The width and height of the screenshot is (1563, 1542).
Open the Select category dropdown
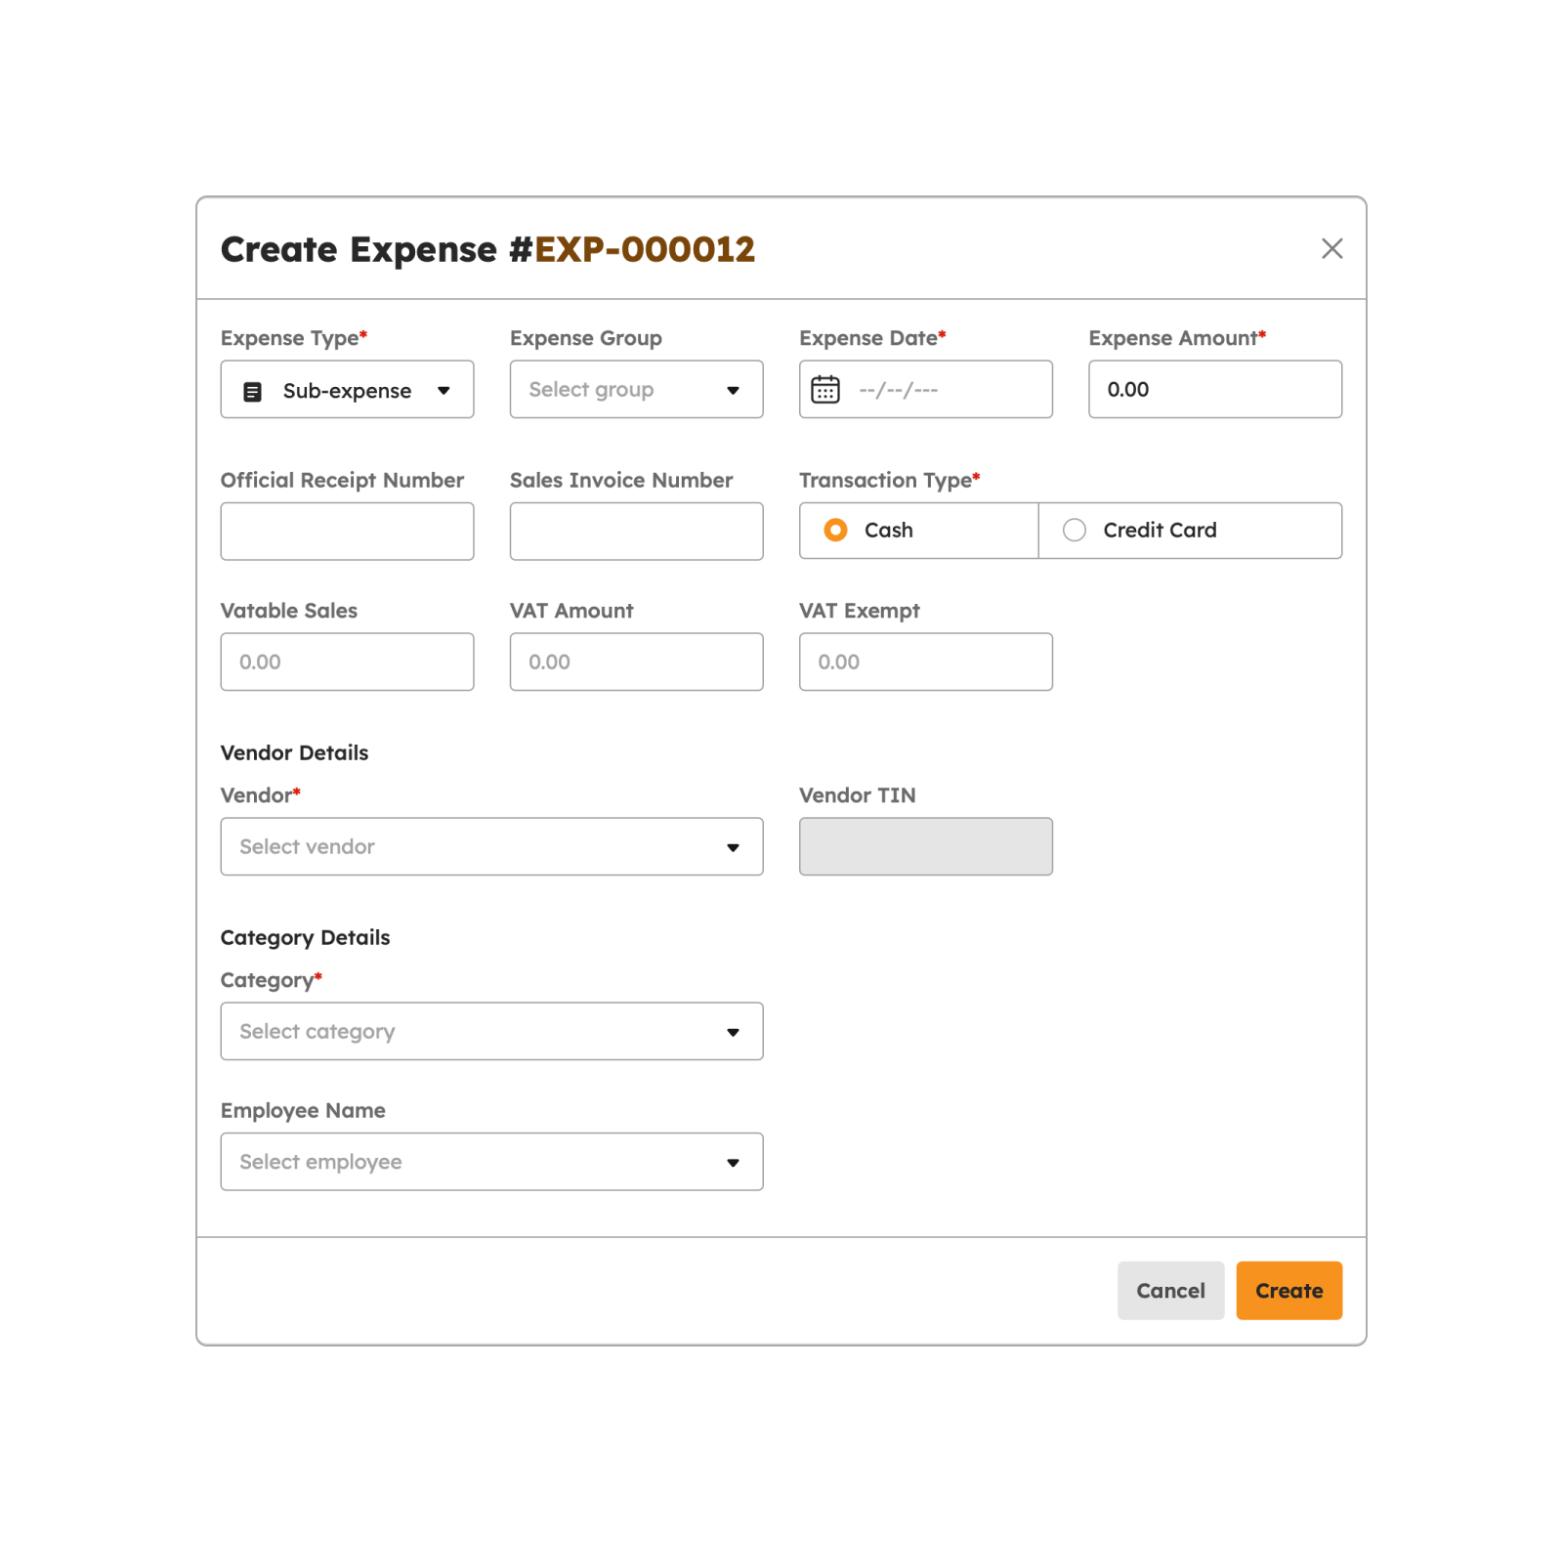point(491,1031)
